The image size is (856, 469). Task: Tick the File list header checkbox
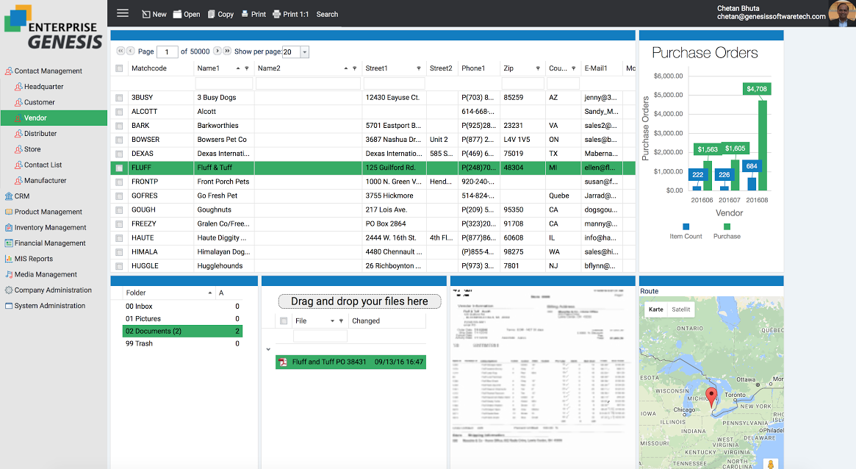284,321
